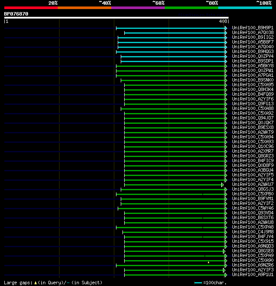Image resolution: width=276 pixels, height=286 pixels.
Task: Click the BP076870 query name
Action: (x=16, y=14)
